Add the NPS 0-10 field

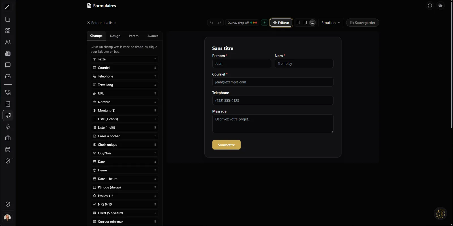coord(125,204)
